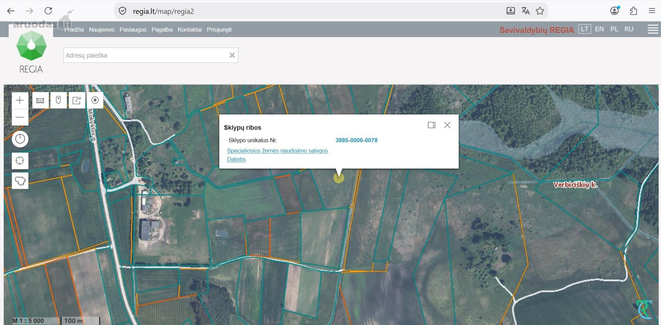This screenshot has height=325, width=661.
Task: Select the place marker pin tool
Action: click(x=58, y=100)
